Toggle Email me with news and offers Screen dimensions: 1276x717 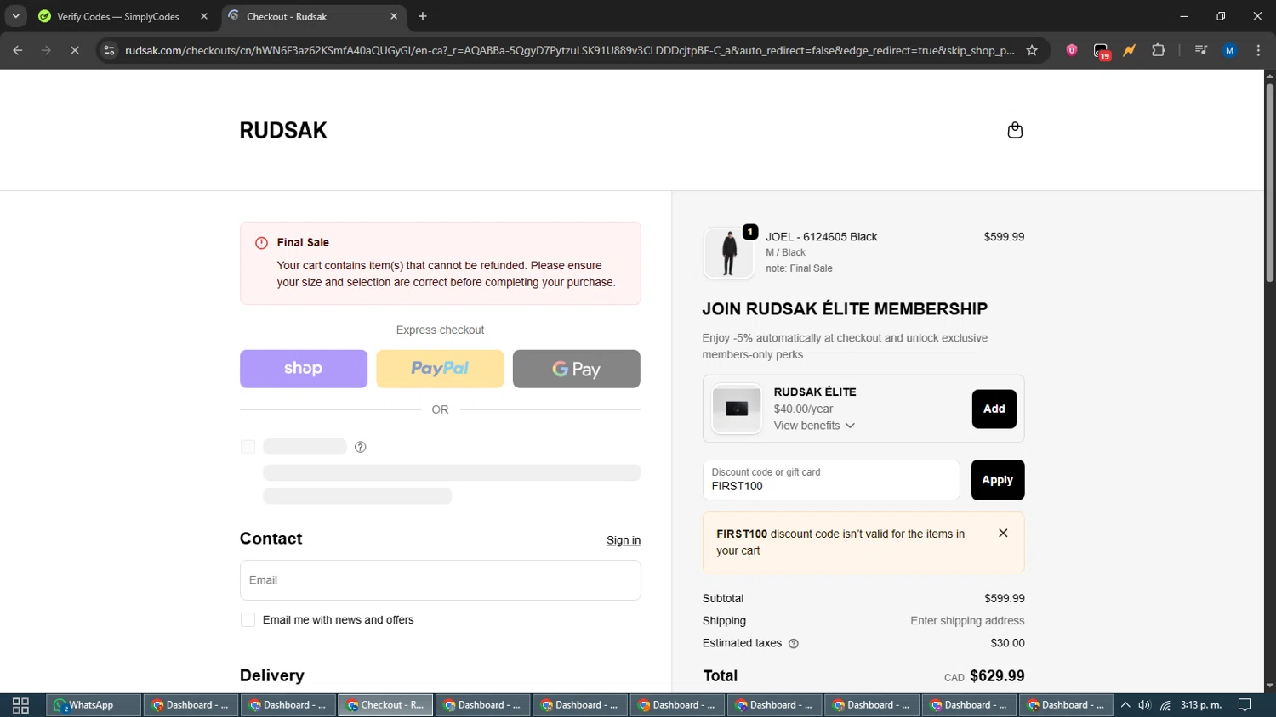[x=248, y=620]
